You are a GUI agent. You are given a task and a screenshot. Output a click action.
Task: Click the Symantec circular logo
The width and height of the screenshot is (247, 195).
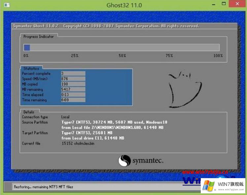(x=125, y=161)
